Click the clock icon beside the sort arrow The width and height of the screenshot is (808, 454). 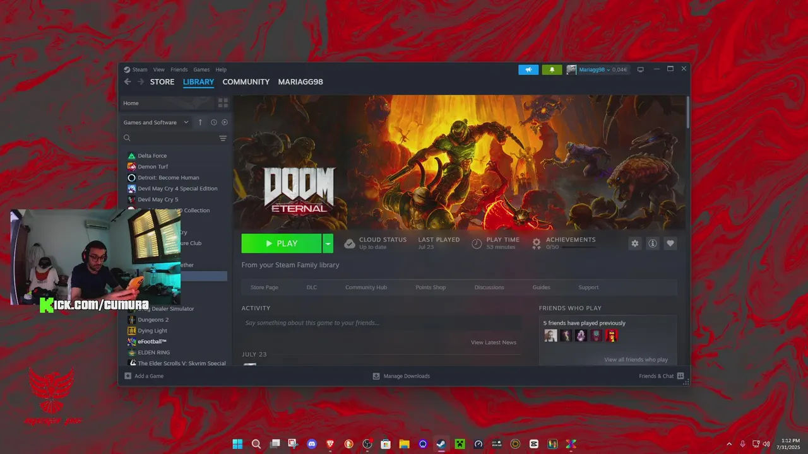coord(213,122)
